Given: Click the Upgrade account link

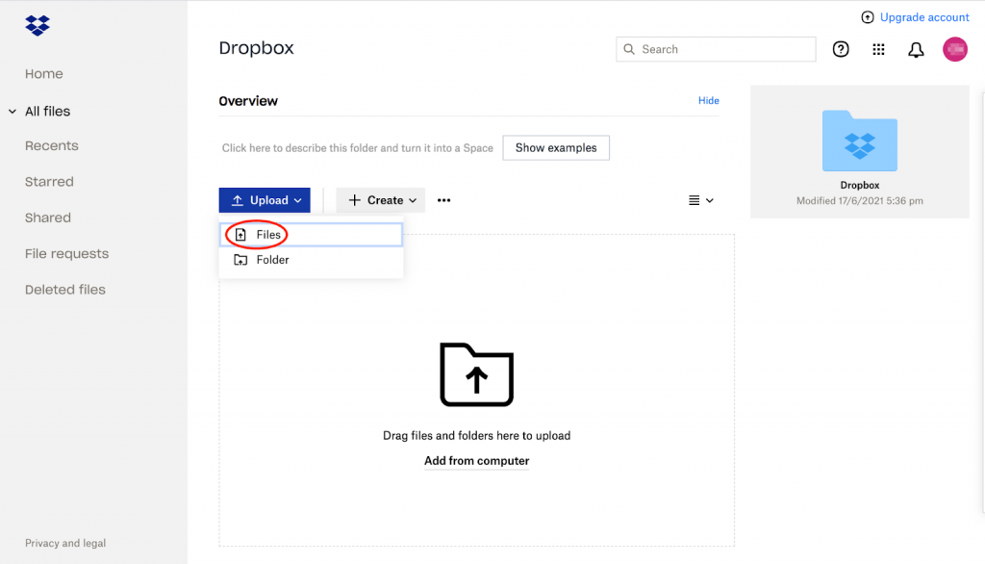Looking at the screenshot, I should 924,17.
